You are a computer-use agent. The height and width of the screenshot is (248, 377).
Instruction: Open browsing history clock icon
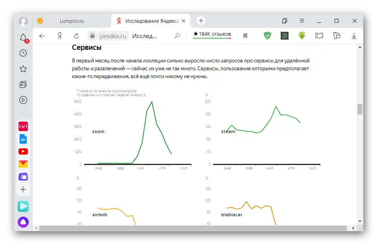(x=23, y=53)
